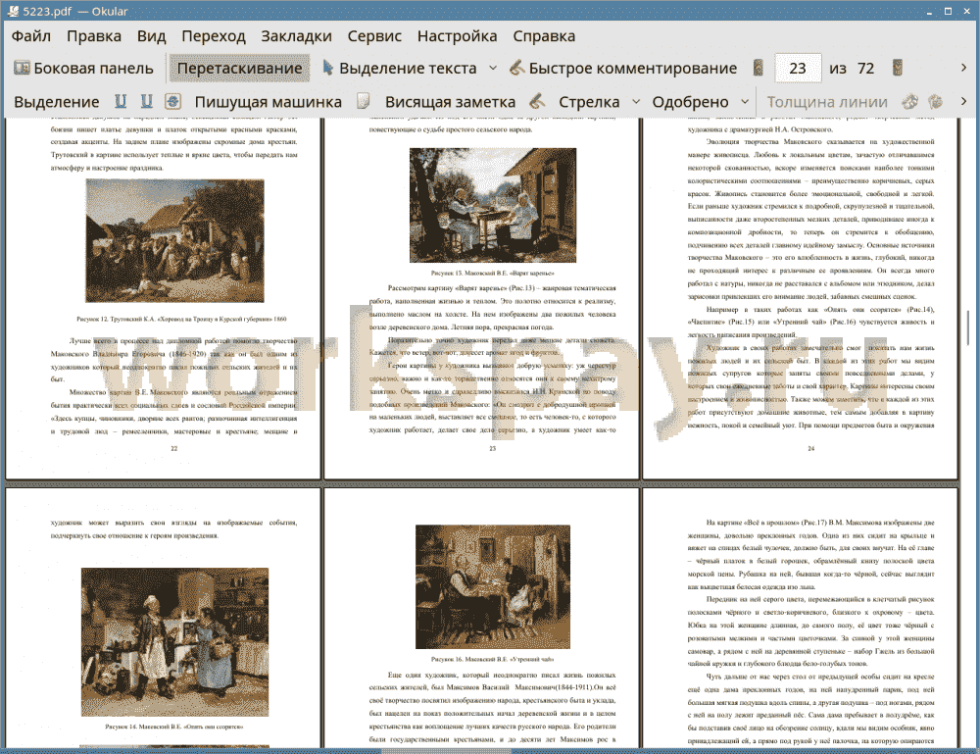Open dropdown next to Выделение текста
This screenshot has width=980, height=754.
(x=493, y=68)
